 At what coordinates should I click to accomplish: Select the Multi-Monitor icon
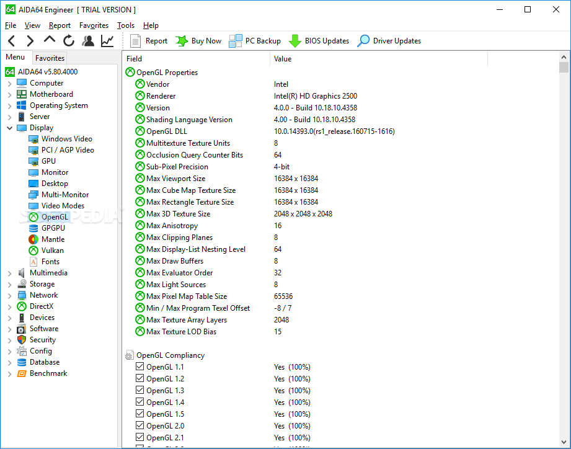point(33,195)
